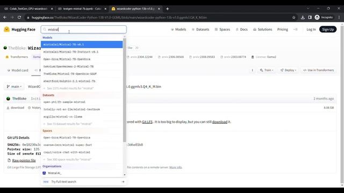Viewport: 344px width, 193px height.
Task: Open the browser downloads icon
Action: (x=303, y=18)
